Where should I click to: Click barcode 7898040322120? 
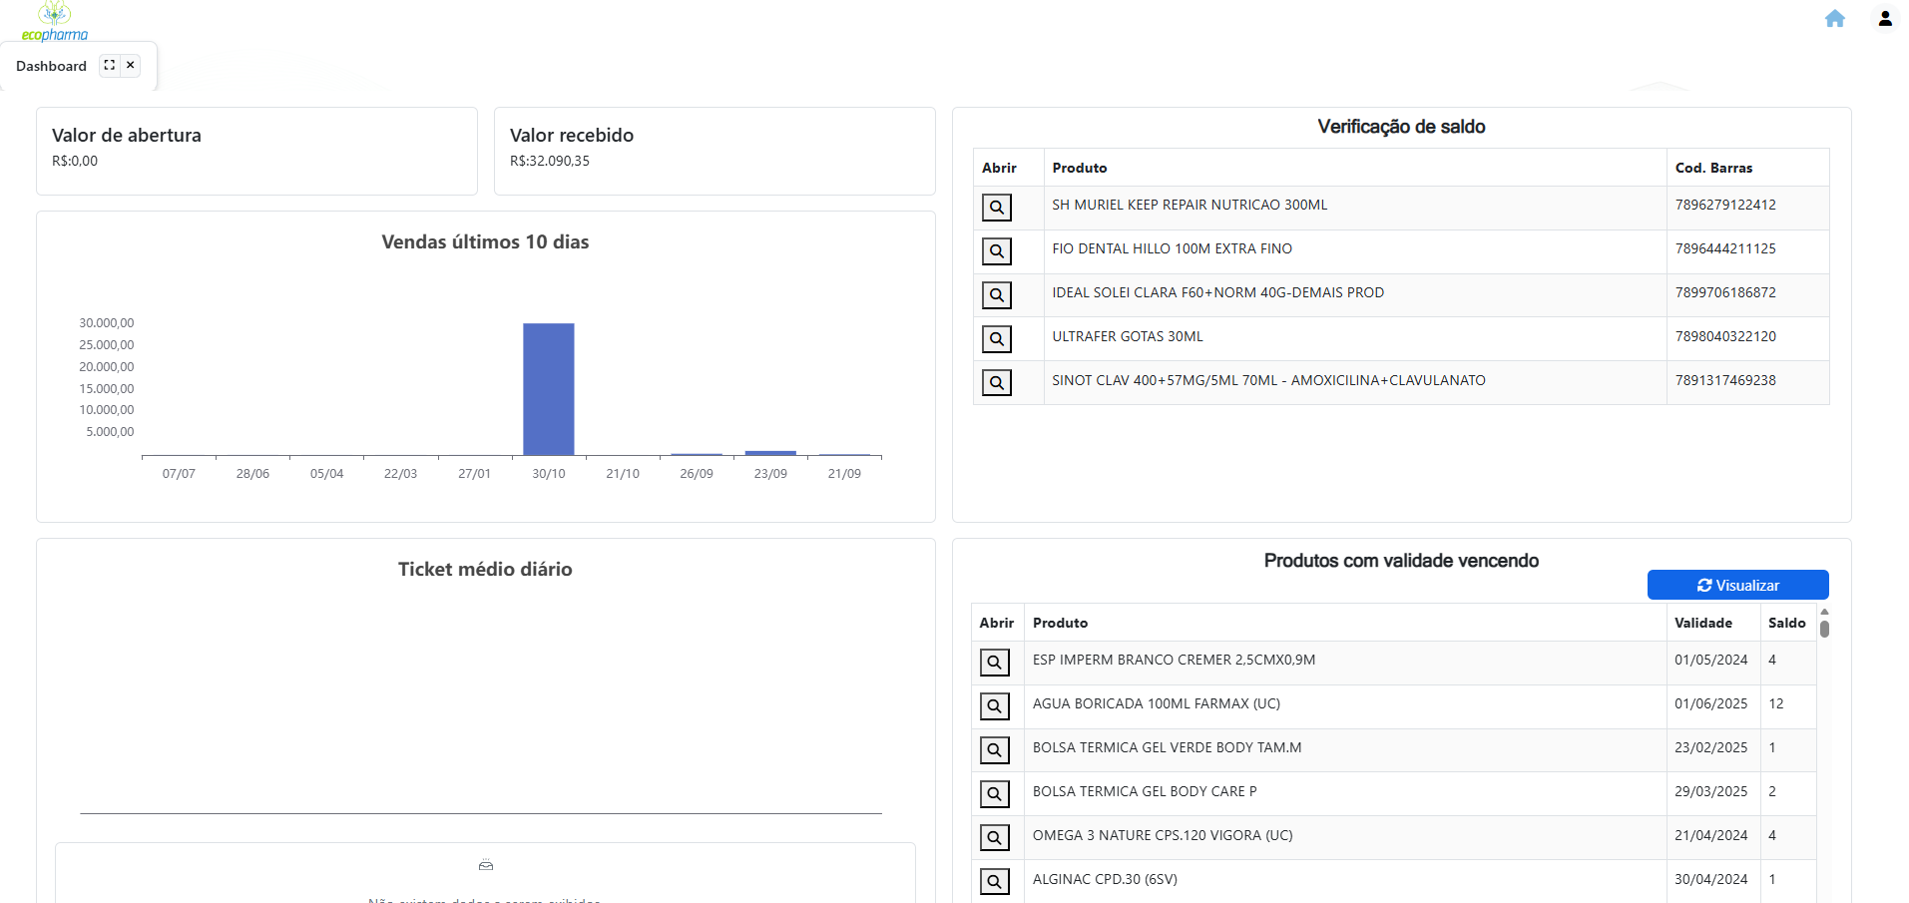coord(1725,336)
